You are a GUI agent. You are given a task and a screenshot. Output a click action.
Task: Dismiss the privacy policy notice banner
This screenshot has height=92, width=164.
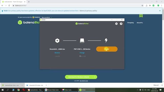pyautogui.click(x=160, y=11)
